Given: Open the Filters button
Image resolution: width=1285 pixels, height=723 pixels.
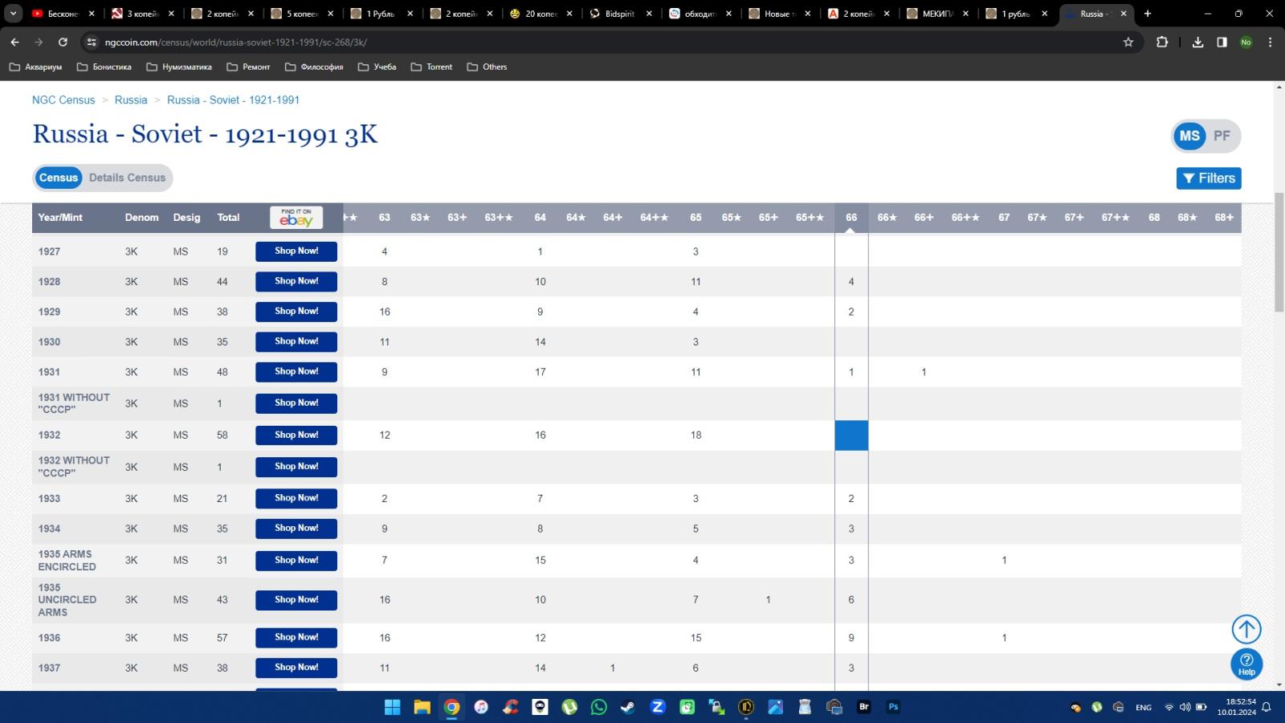Looking at the screenshot, I should [1209, 178].
